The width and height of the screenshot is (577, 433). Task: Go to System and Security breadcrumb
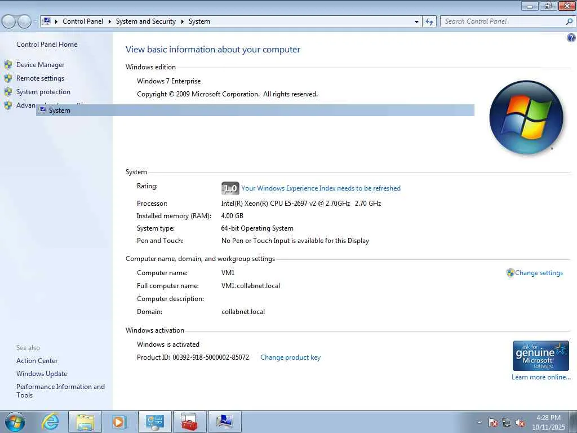[x=146, y=21]
